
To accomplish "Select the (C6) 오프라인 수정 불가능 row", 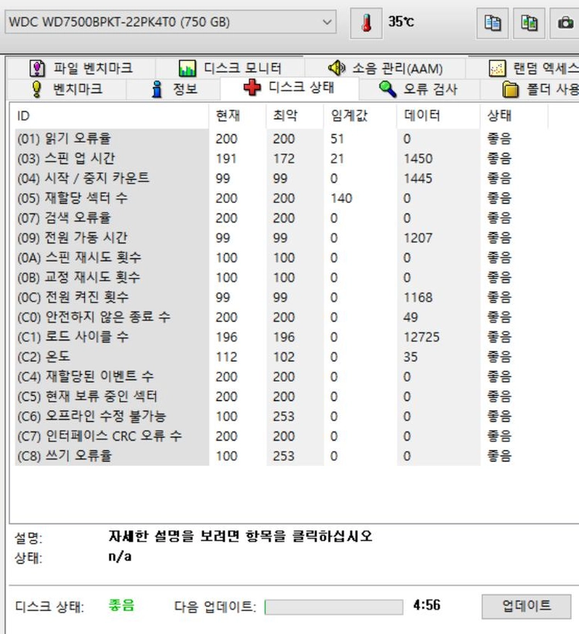I will (281, 416).
